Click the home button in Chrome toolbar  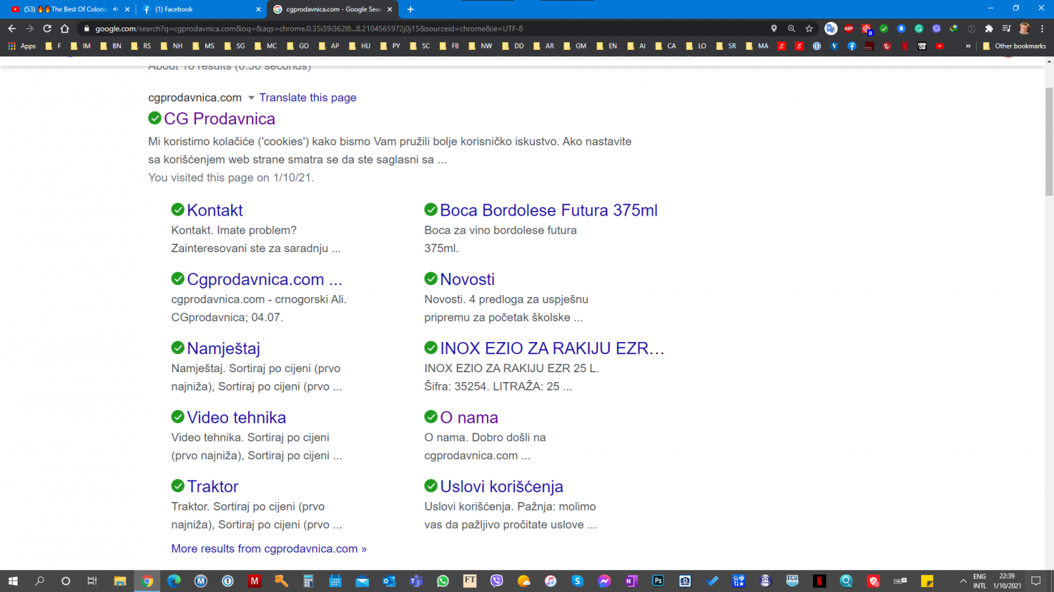pos(65,29)
